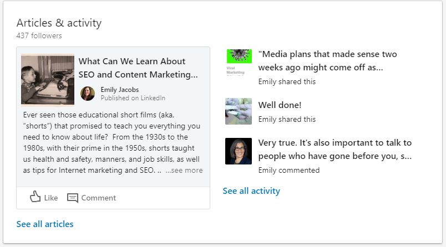Click the 'Comment' button label
This screenshot has height=247, width=446.
pyautogui.click(x=99, y=198)
